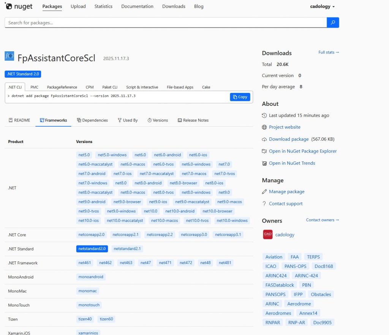Click the Contact owners link
This screenshot has width=389, height=335.
pos(323,220)
